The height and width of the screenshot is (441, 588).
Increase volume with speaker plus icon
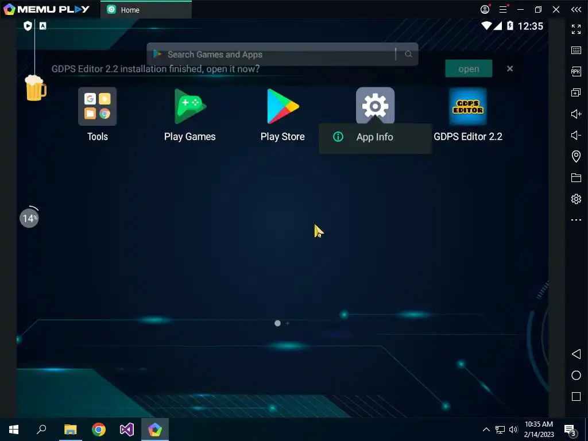(x=576, y=114)
